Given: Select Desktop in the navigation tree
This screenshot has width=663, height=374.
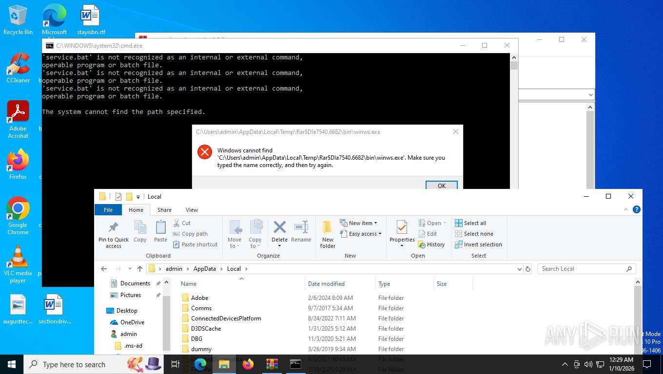Looking at the screenshot, I should pyautogui.click(x=127, y=311).
